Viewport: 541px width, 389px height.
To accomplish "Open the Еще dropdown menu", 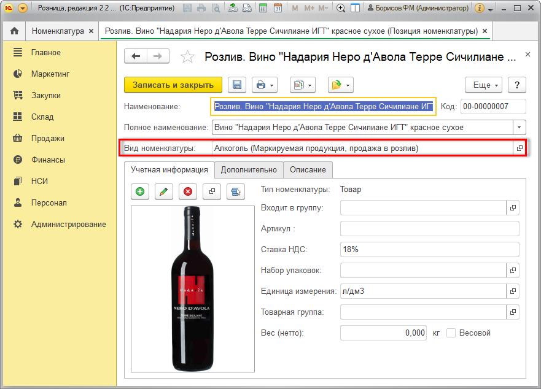I will [484, 85].
